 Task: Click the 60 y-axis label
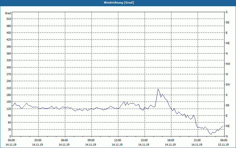pyautogui.click(x=9, y=123)
